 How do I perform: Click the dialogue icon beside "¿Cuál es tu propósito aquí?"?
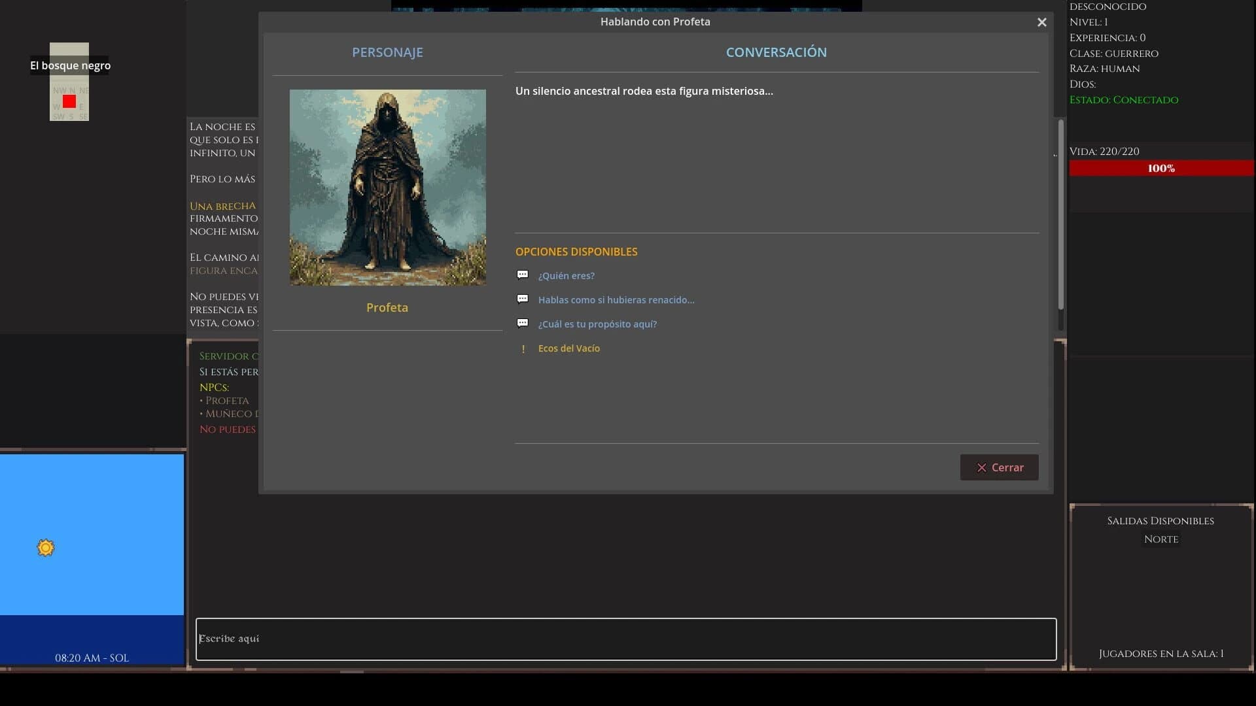point(523,322)
